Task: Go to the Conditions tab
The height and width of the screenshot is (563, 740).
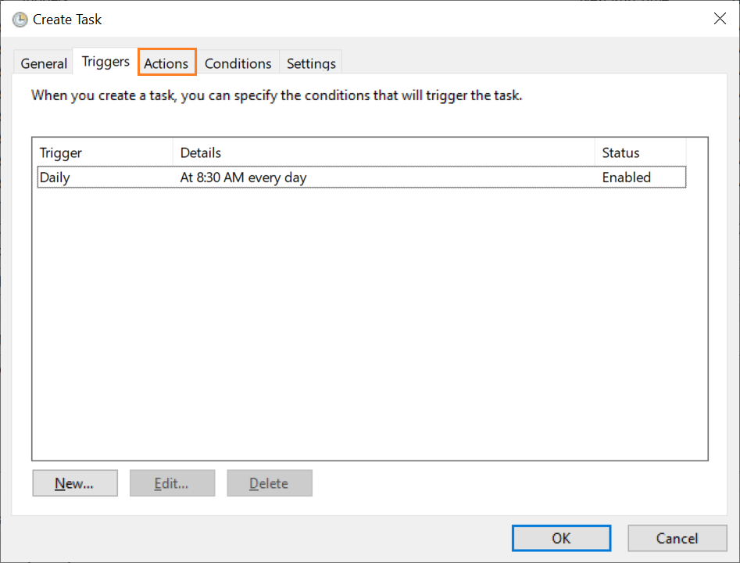Action: pos(238,63)
